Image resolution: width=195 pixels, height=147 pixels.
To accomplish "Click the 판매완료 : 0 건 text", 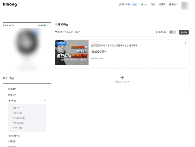I will [x=97, y=59].
